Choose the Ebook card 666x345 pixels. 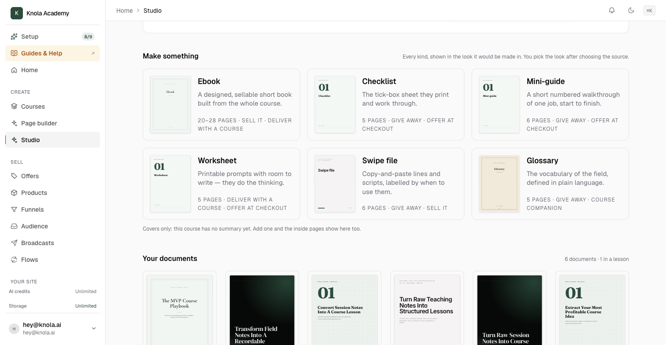[x=221, y=105]
